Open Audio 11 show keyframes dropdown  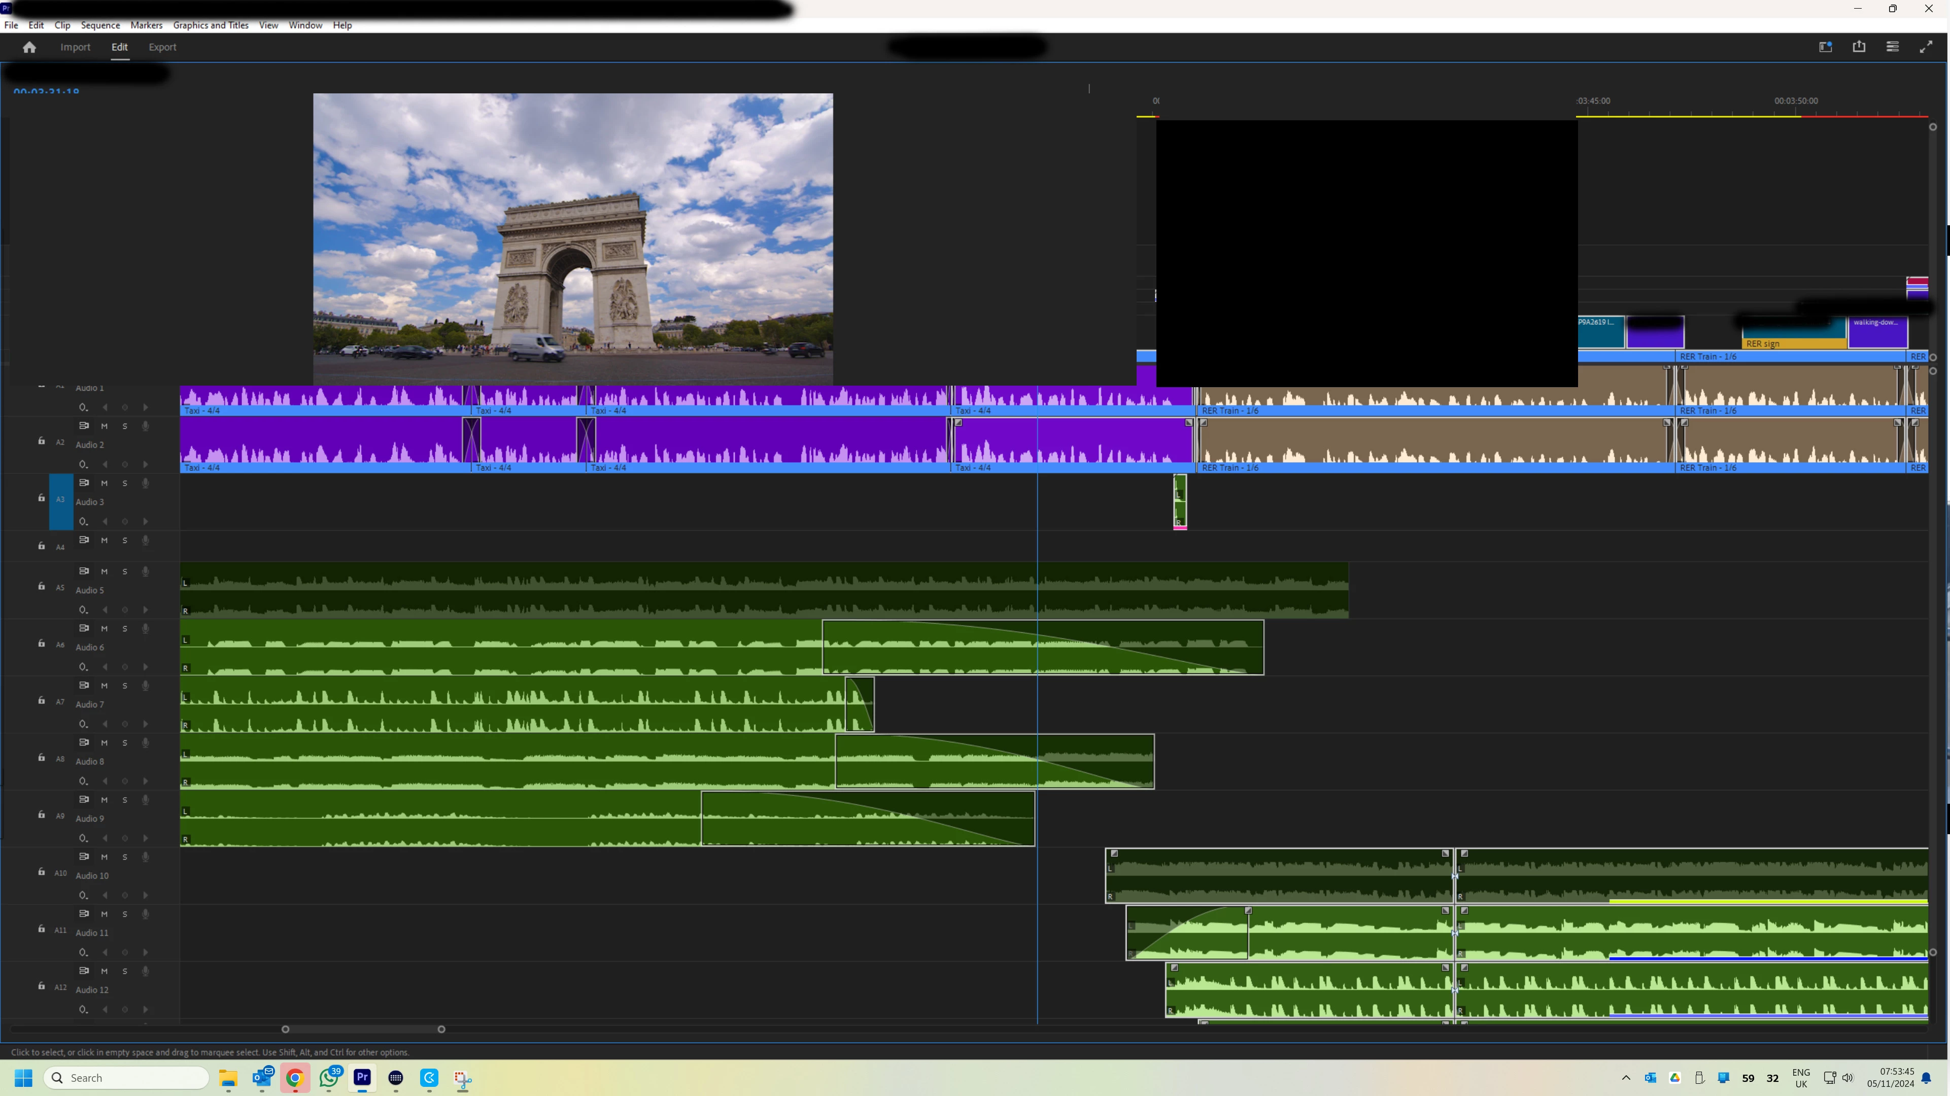pyautogui.click(x=83, y=952)
